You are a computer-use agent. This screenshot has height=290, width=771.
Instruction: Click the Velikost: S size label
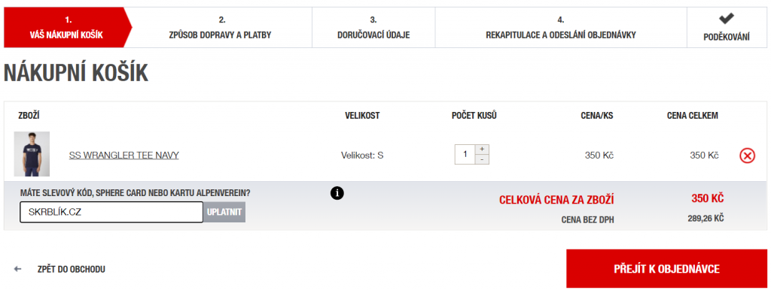pyautogui.click(x=362, y=156)
